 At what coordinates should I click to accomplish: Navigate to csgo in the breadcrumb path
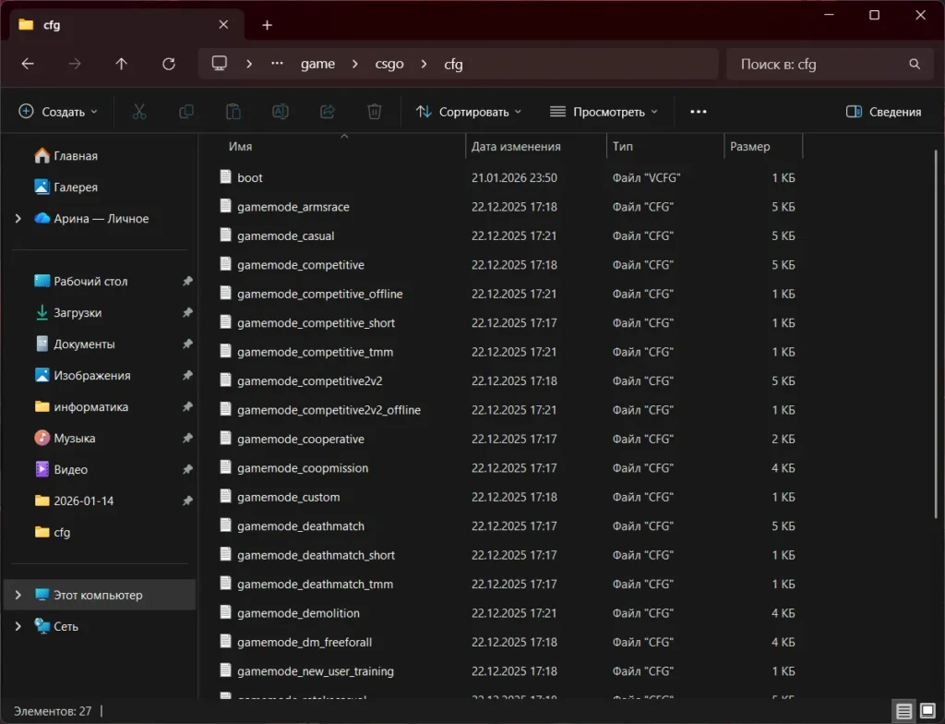[x=389, y=64]
